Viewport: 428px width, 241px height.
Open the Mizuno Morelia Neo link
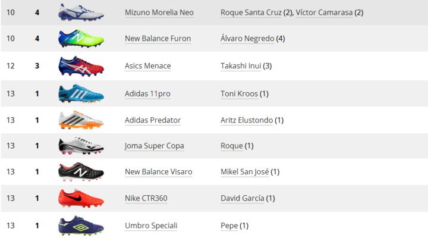pos(159,12)
